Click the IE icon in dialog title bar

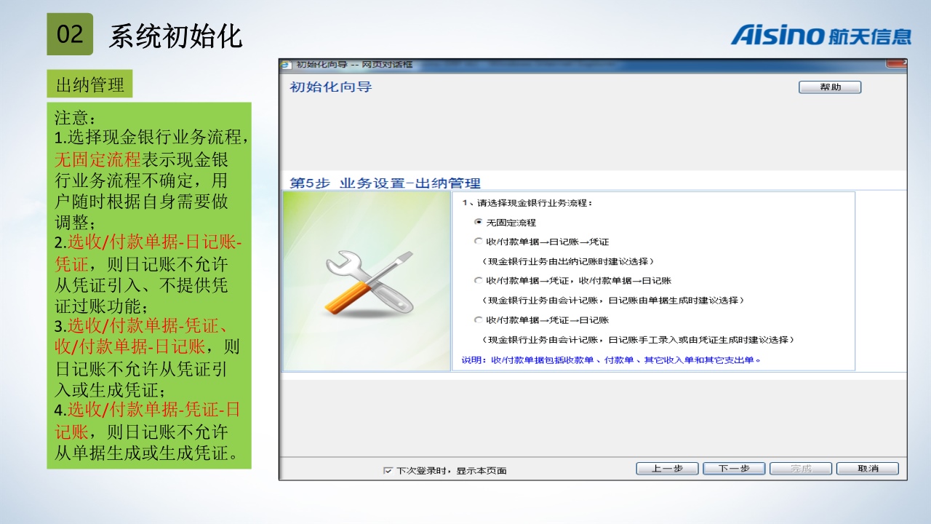(287, 65)
